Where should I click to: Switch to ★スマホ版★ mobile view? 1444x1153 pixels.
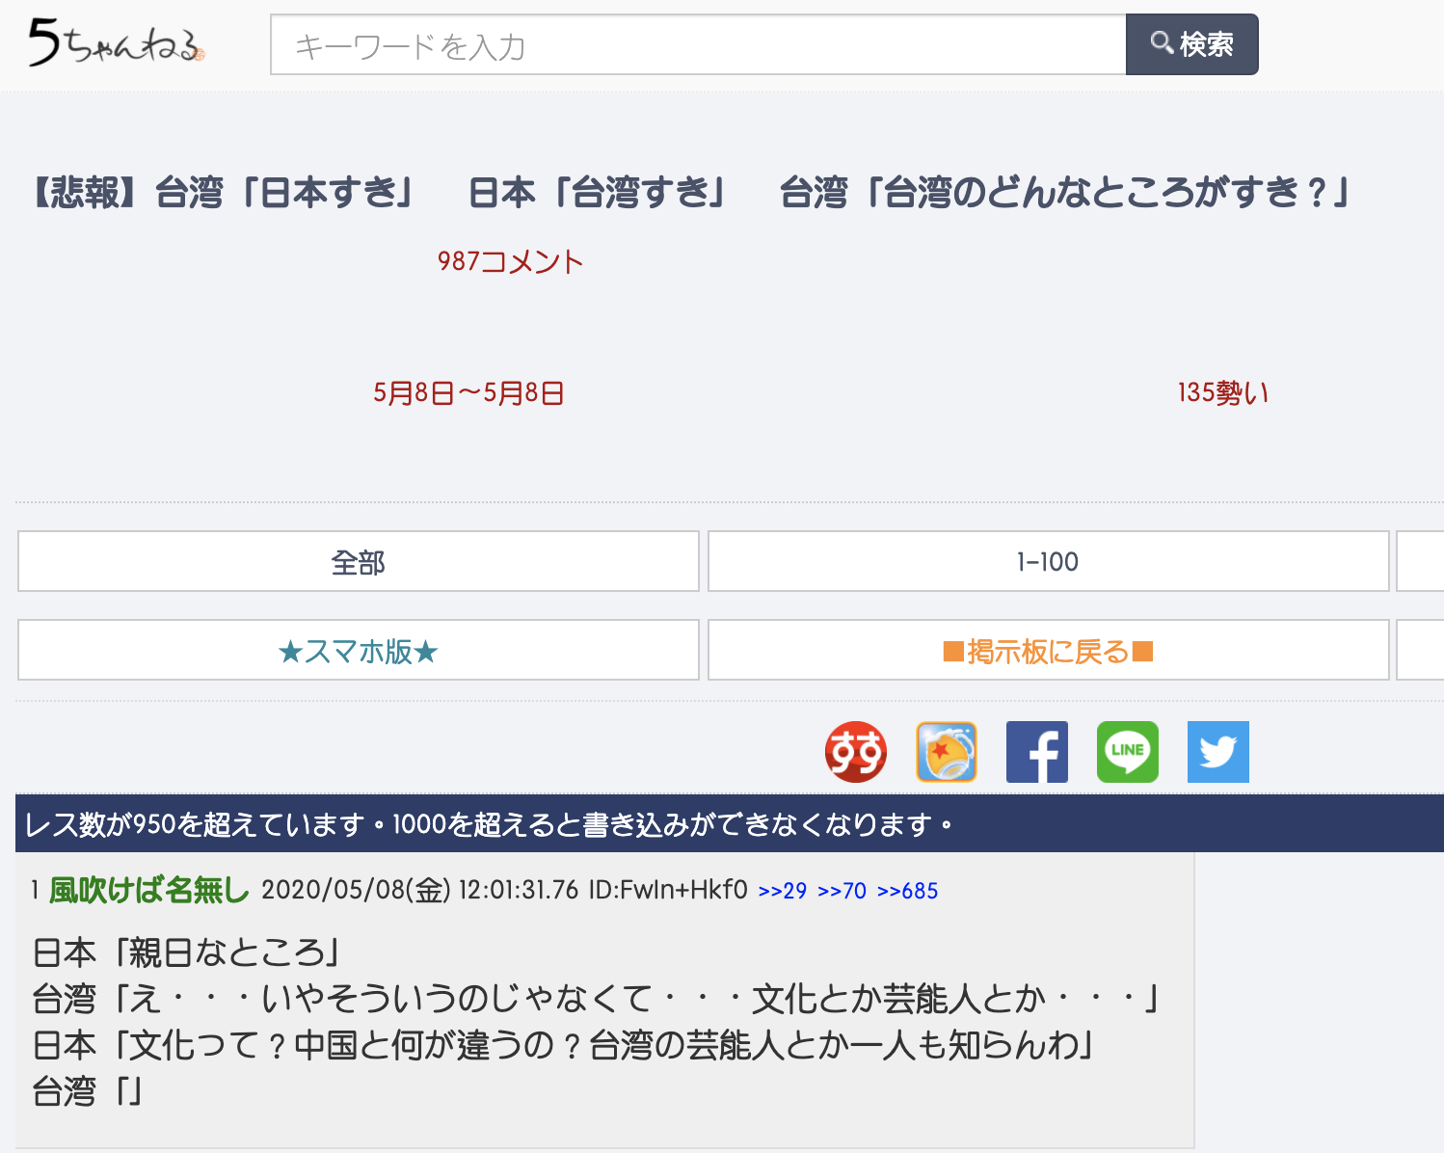click(359, 651)
